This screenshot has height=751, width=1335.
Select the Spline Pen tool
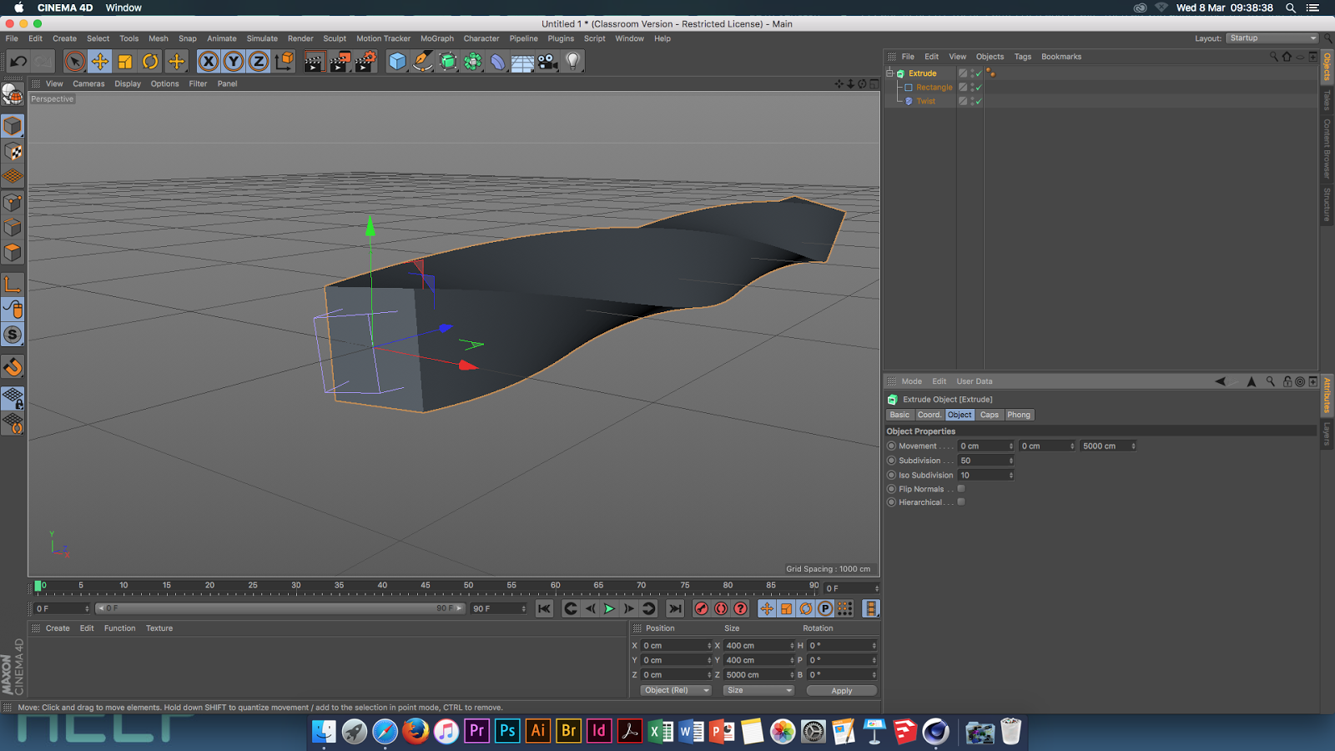pyautogui.click(x=422, y=61)
